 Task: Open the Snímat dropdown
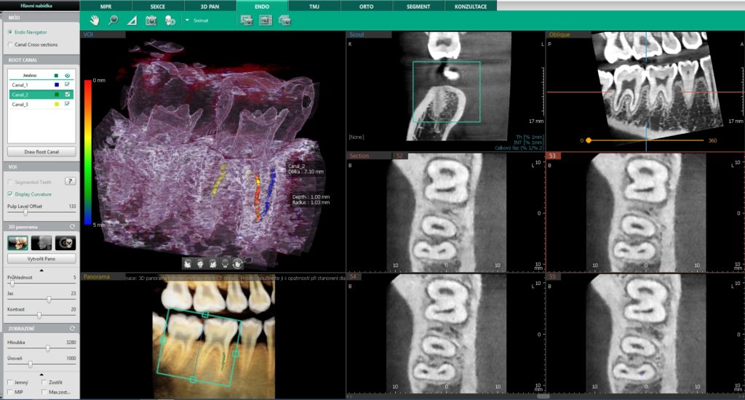187,20
